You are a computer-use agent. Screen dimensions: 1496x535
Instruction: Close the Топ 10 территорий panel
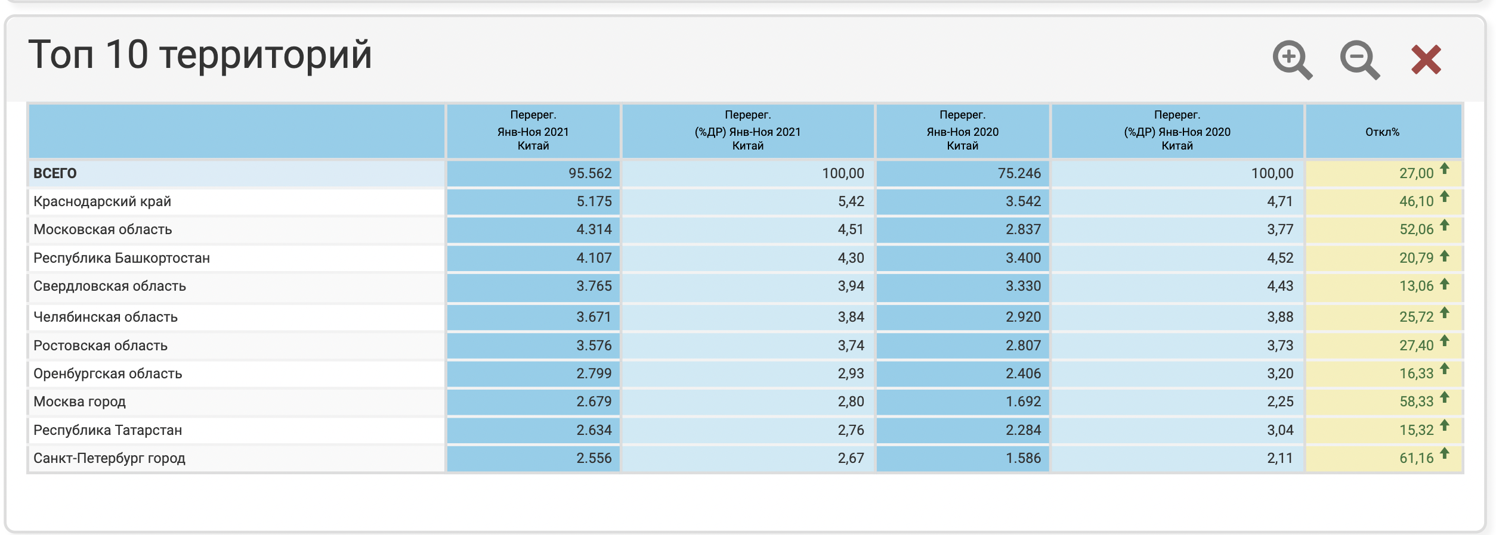pyautogui.click(x=1426, y=60)
